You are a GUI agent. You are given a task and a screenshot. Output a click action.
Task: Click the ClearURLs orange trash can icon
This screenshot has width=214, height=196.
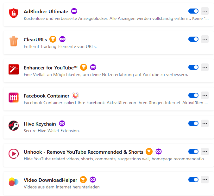click(14, 41)
